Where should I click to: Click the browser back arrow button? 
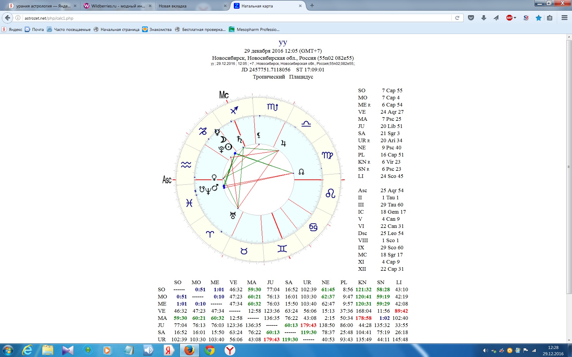tap(8, 18)
